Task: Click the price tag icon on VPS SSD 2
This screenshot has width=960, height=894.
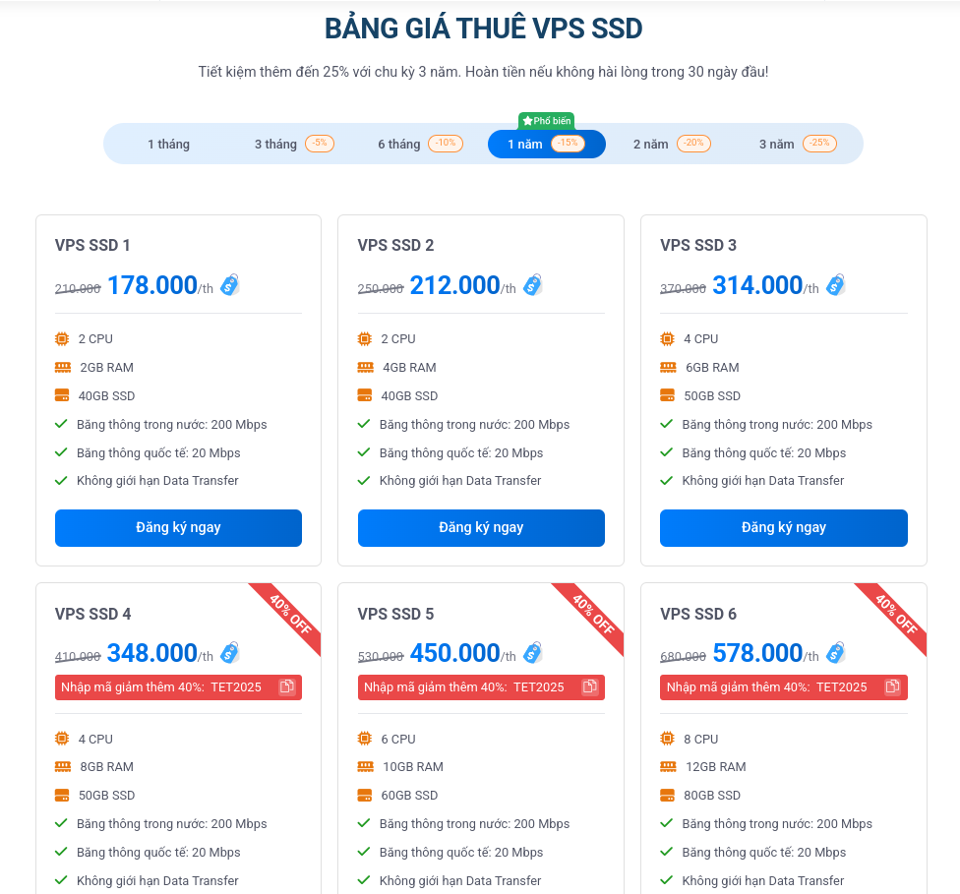Action: click(532, 285)
